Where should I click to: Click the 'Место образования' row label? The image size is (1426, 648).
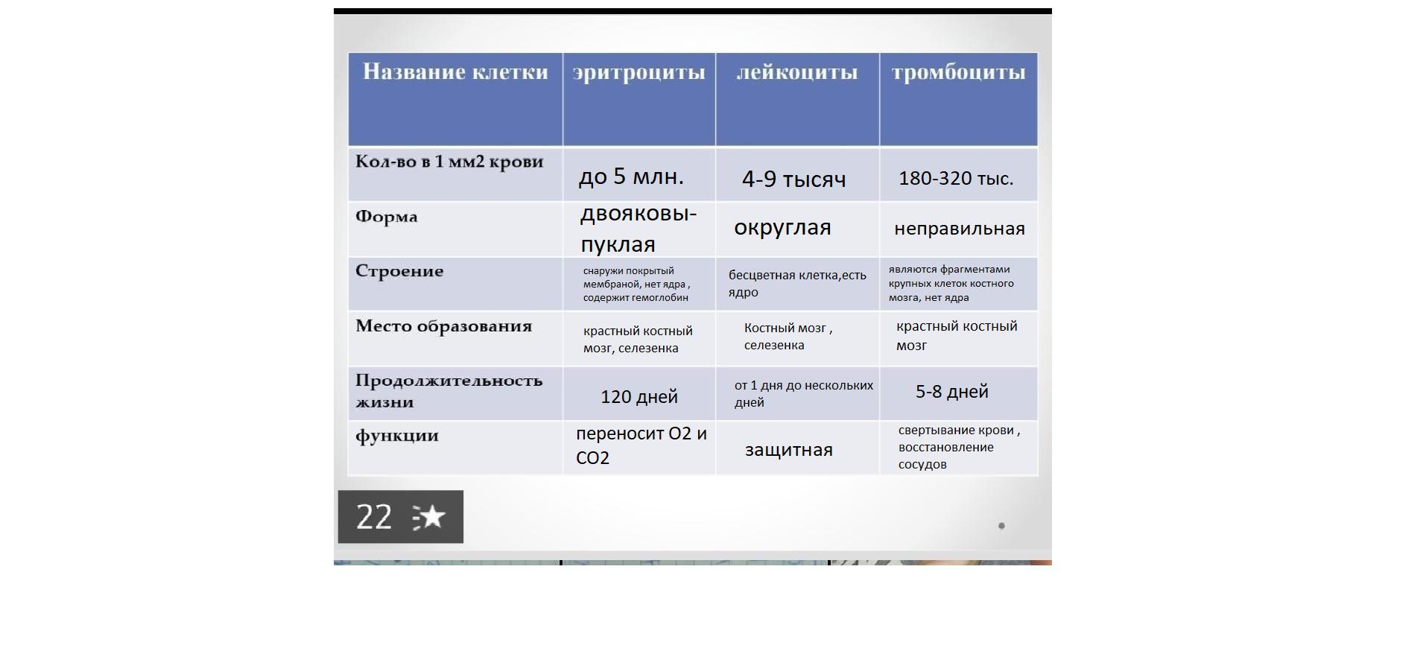coord(443,326)
